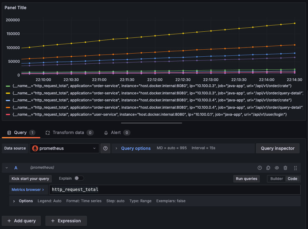Switch to the Transform data tab
Image resolution: width=308 pixels, height=229 pixels.
pyautogui.click(x=68, y=132)
